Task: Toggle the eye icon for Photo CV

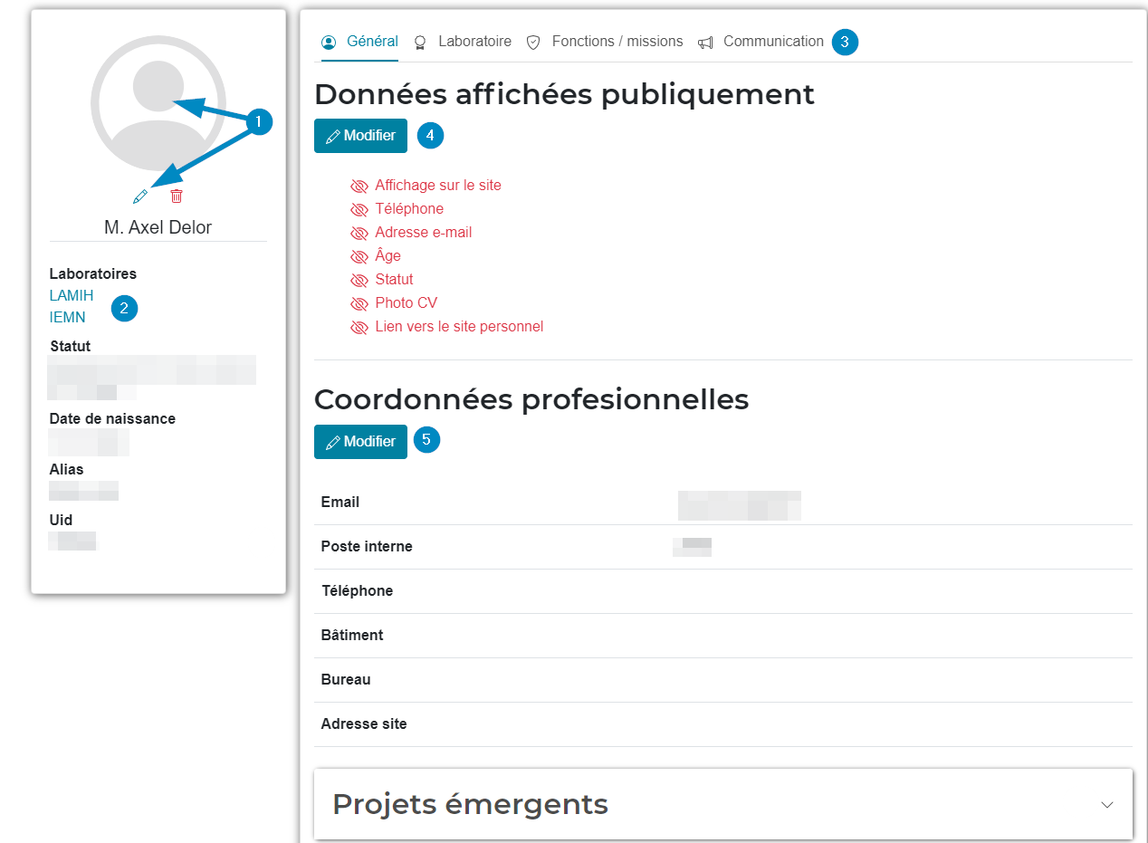Action: pos(359,303)
